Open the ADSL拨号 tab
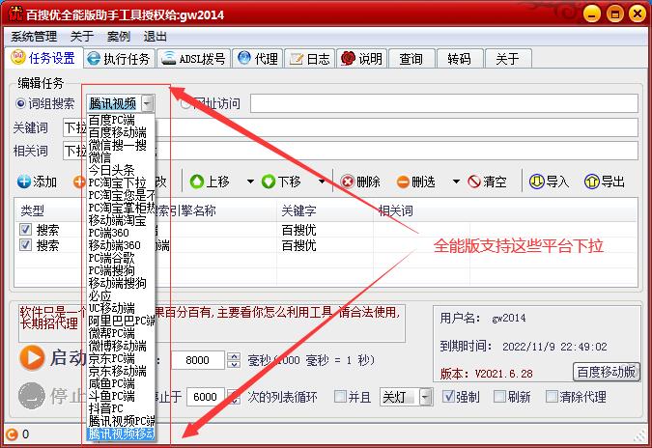The image size is (652, 448). point(193,59)
